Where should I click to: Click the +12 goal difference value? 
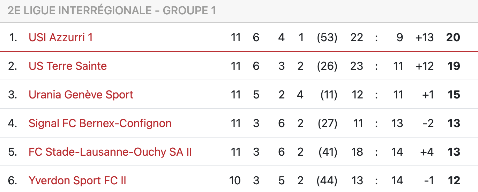(424, 66)
